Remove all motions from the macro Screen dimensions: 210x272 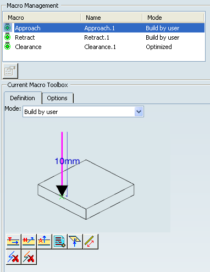[x=14, y=257]
